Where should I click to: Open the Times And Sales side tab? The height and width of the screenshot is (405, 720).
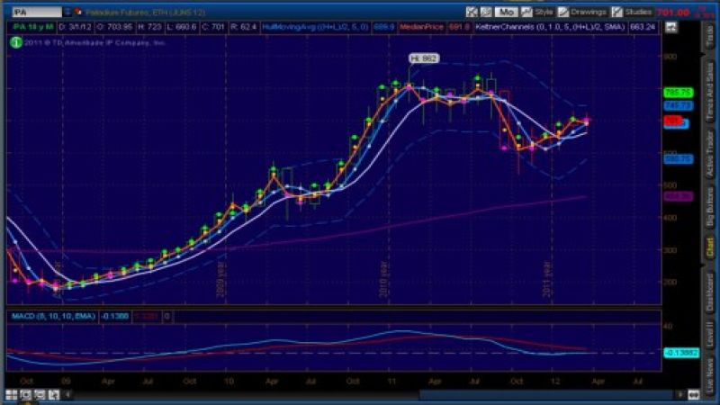click(710, 92)
